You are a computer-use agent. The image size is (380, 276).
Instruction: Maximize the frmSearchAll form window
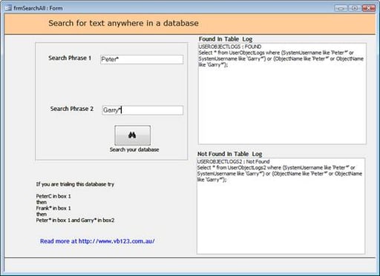point(355,8)
